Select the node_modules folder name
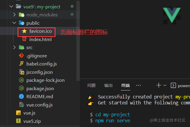This screenshot has width=190, height=127. coord(42,15)
